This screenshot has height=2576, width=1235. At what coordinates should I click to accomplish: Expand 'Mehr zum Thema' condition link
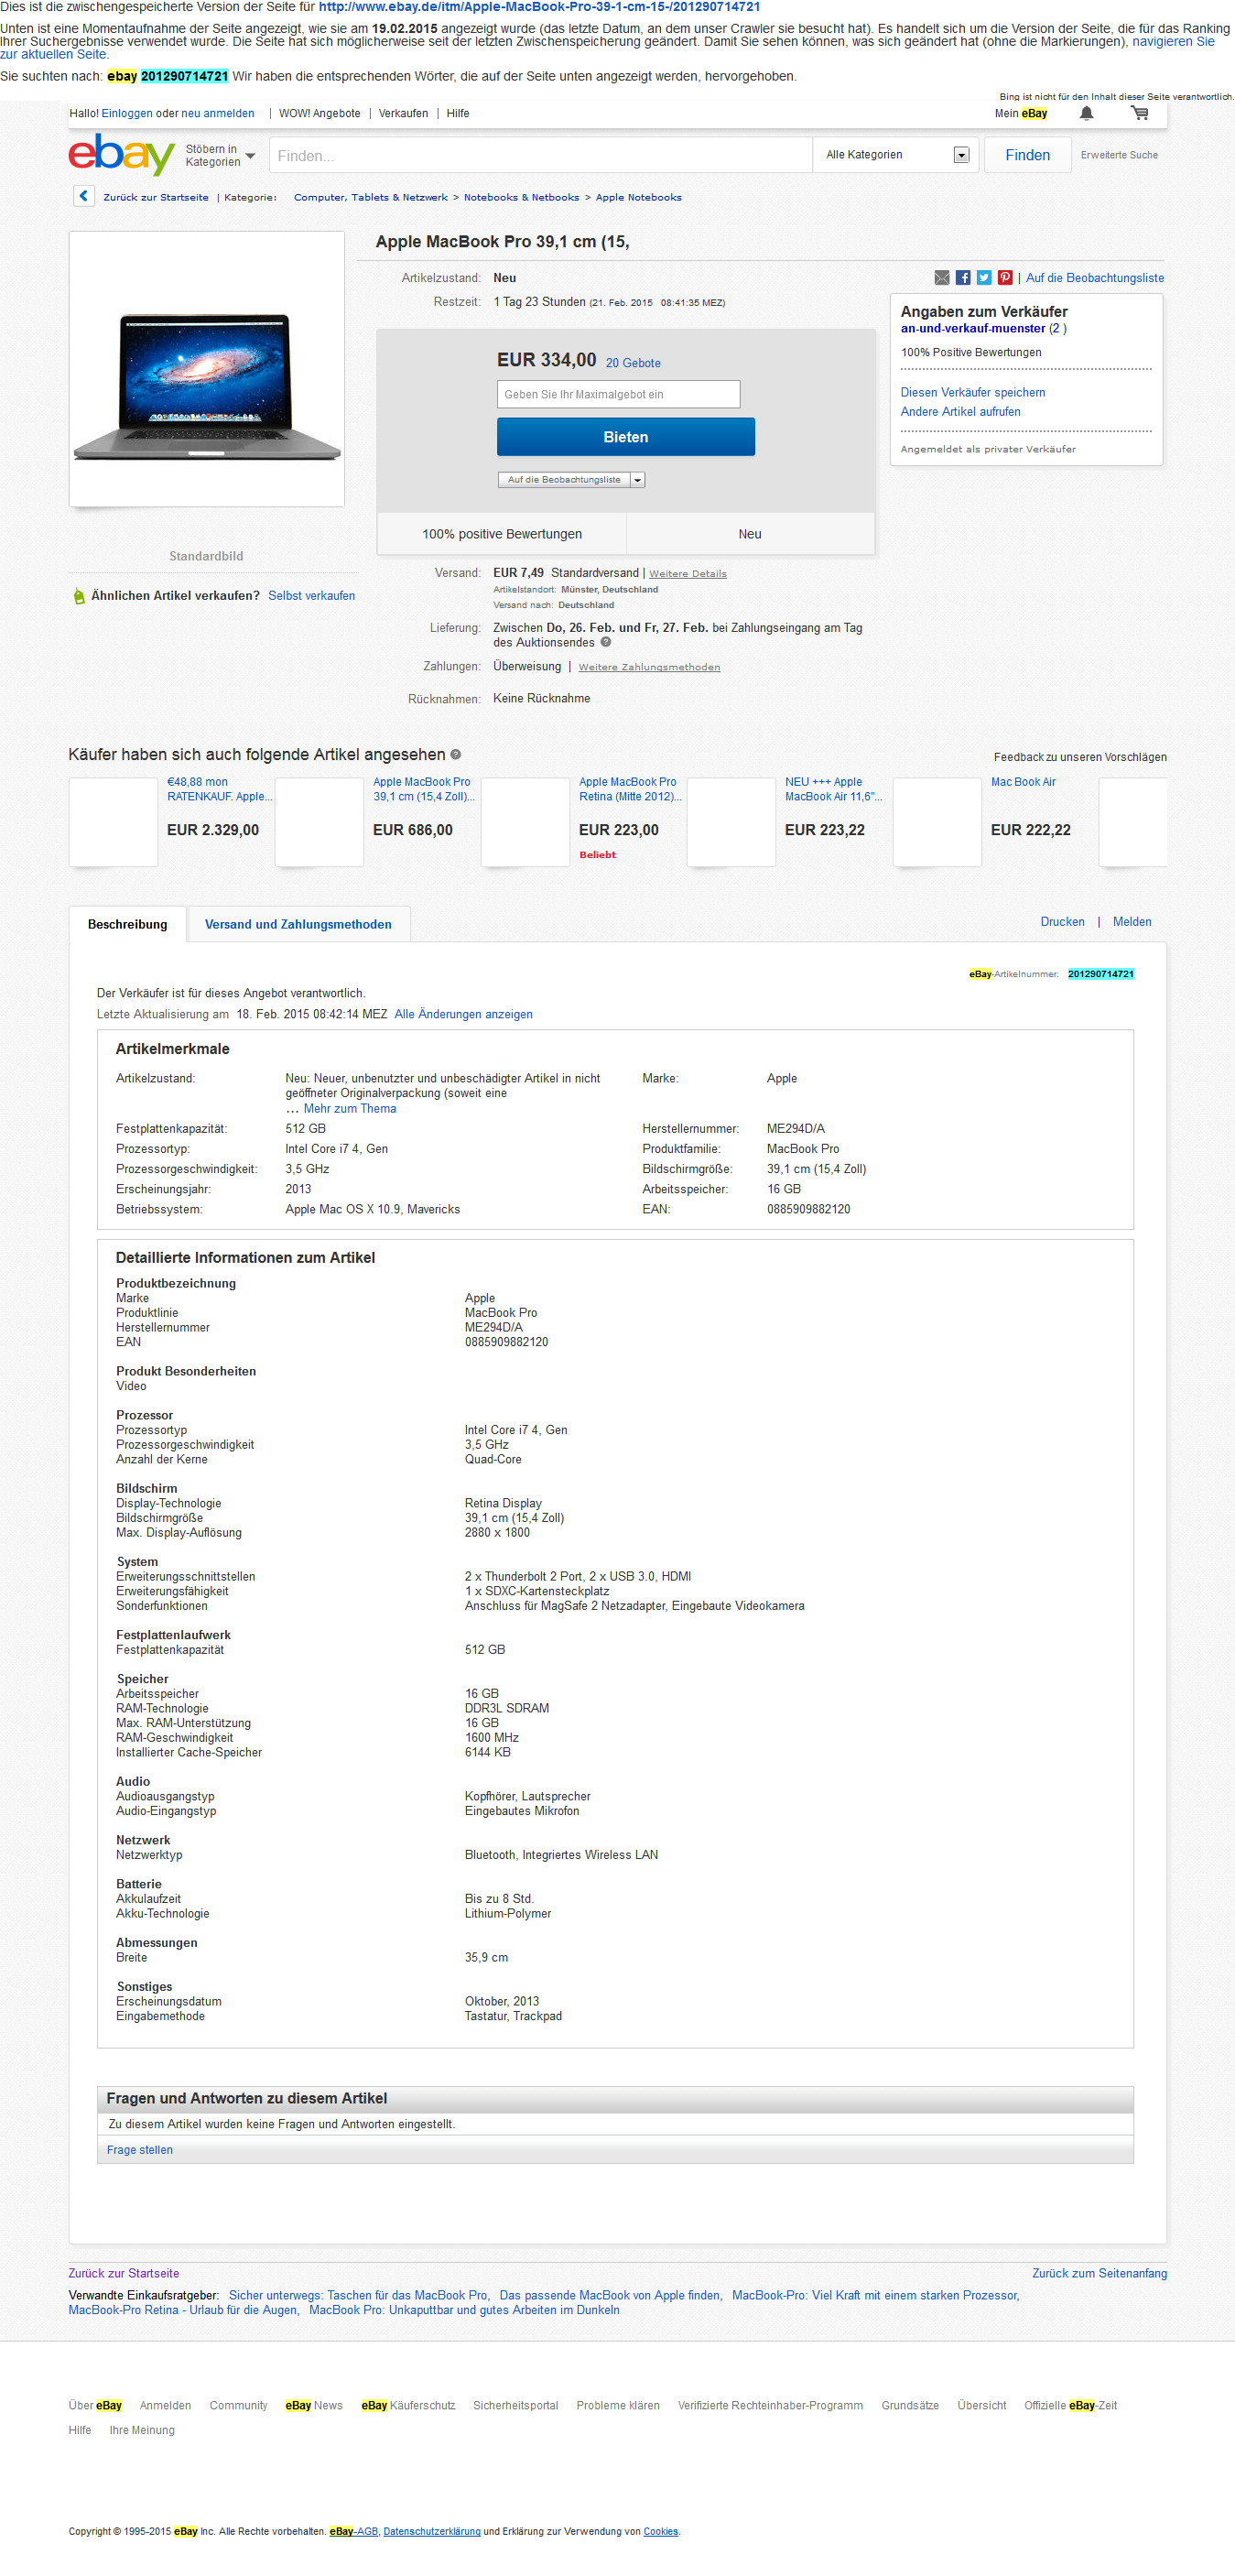(349, 1108)
